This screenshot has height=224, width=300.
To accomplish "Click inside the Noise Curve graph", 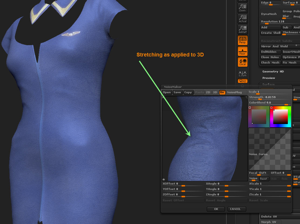I will [x=269, y=149].
